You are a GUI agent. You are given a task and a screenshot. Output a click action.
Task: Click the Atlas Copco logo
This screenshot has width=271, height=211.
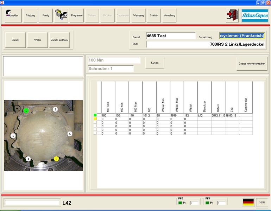click(x=255, y=15)
